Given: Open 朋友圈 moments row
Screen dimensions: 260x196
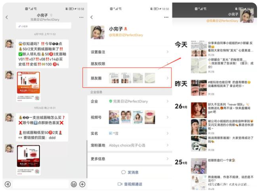Looking at the screenshot, I should click(x=130, y=78).
